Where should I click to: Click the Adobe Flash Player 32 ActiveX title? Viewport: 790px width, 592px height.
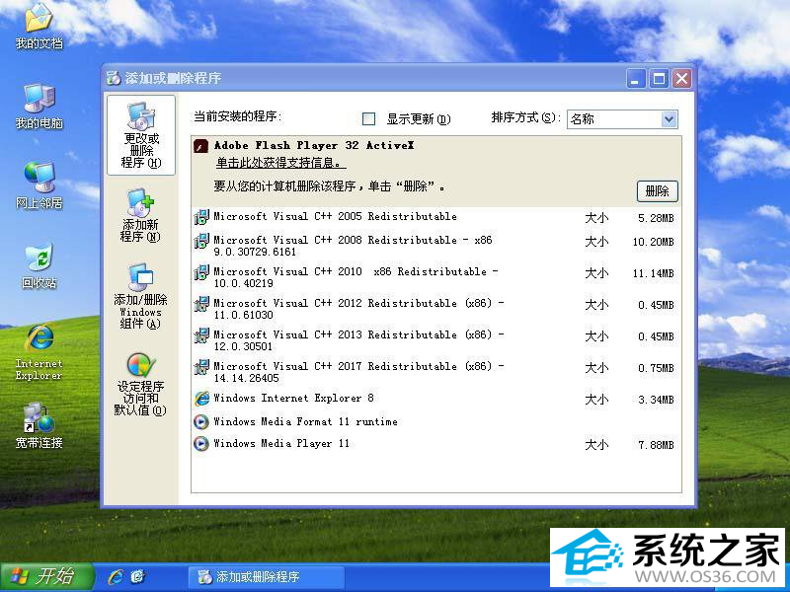314,145
